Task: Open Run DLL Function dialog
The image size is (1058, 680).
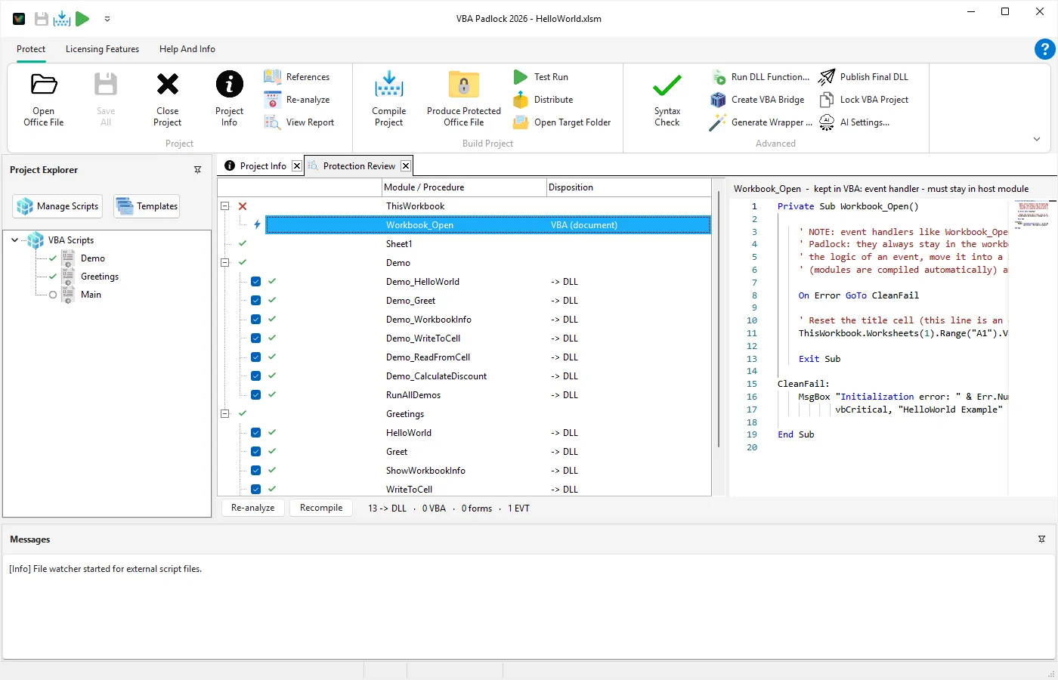Action: tap(760, 77)
